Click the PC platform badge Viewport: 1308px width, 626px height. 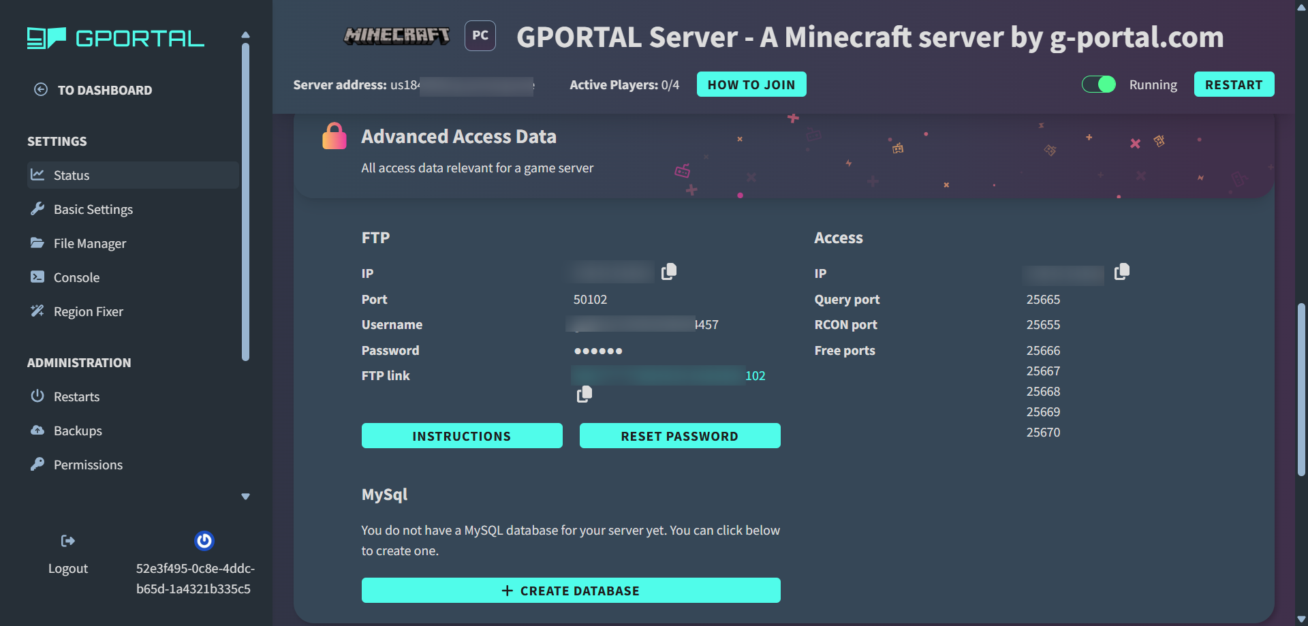point(480,35)
